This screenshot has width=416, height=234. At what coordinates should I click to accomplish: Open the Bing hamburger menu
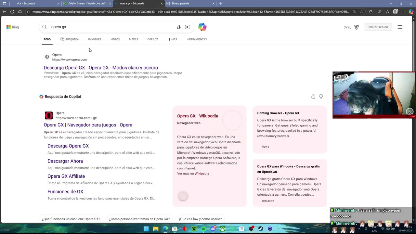pyautogui.click(x=400, y=27)
